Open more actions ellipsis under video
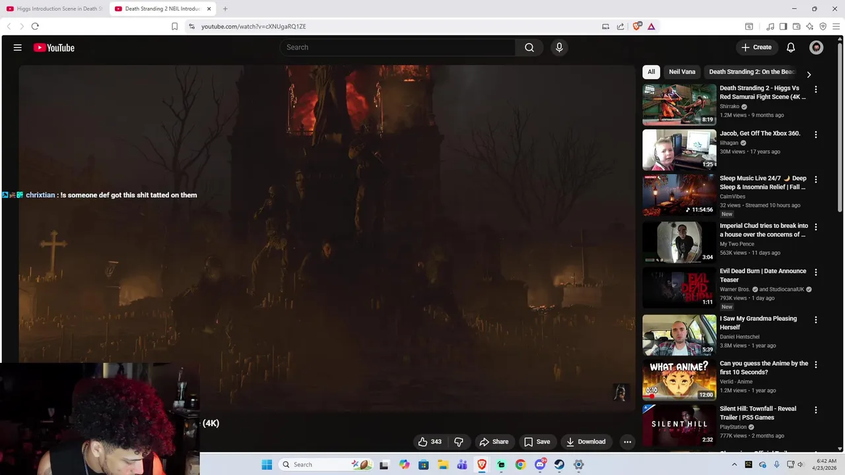 click(628, 442)
